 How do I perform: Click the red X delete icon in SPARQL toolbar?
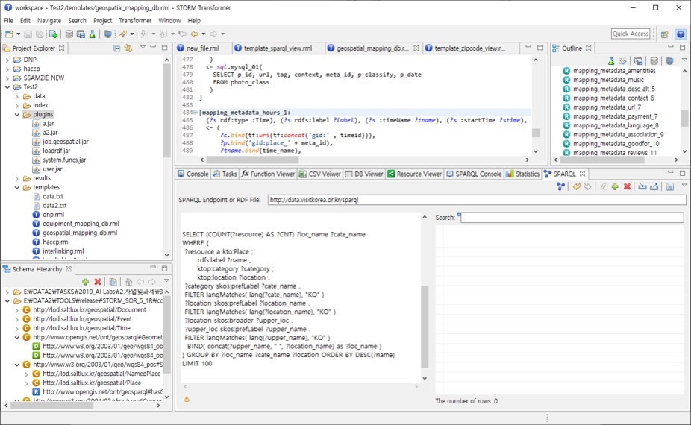[627, 186]
